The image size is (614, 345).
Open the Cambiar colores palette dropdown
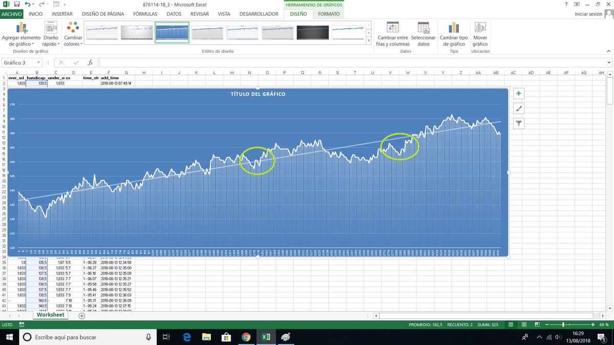pos(73,34)
